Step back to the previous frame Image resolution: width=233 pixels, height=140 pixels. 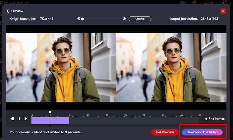pyautogui.click(x=12, y=119)
